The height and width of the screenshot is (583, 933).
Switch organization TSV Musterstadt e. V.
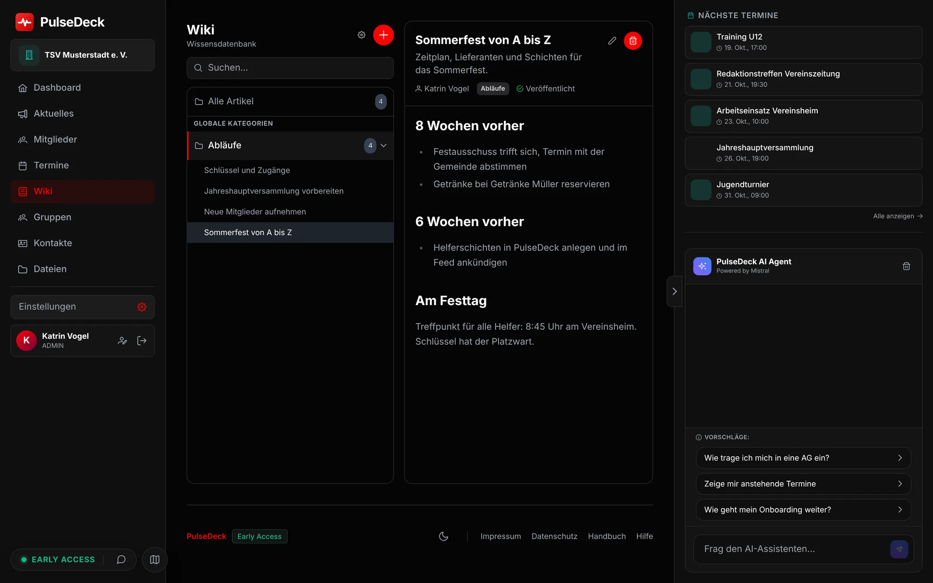pyautogui.click(x=83, y=55)
